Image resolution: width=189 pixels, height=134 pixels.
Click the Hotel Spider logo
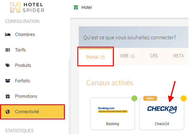click(x=27, y=8)
